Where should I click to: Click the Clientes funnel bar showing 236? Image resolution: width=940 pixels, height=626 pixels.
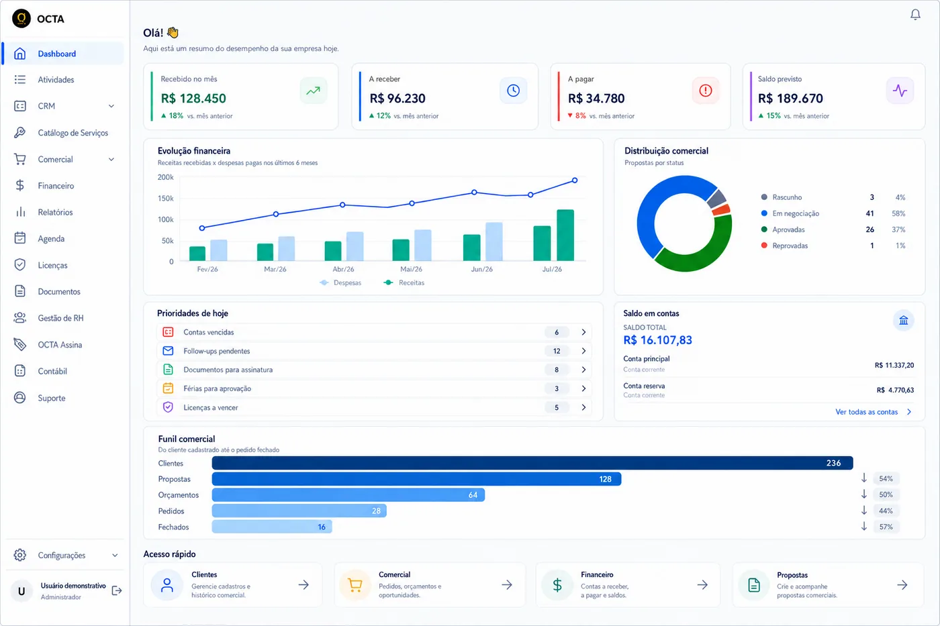point(532,463)
